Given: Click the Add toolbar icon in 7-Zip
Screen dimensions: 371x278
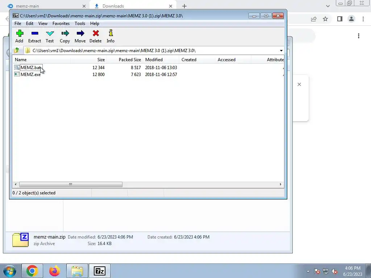Looking at the screenshot, I should click(20, 33).
